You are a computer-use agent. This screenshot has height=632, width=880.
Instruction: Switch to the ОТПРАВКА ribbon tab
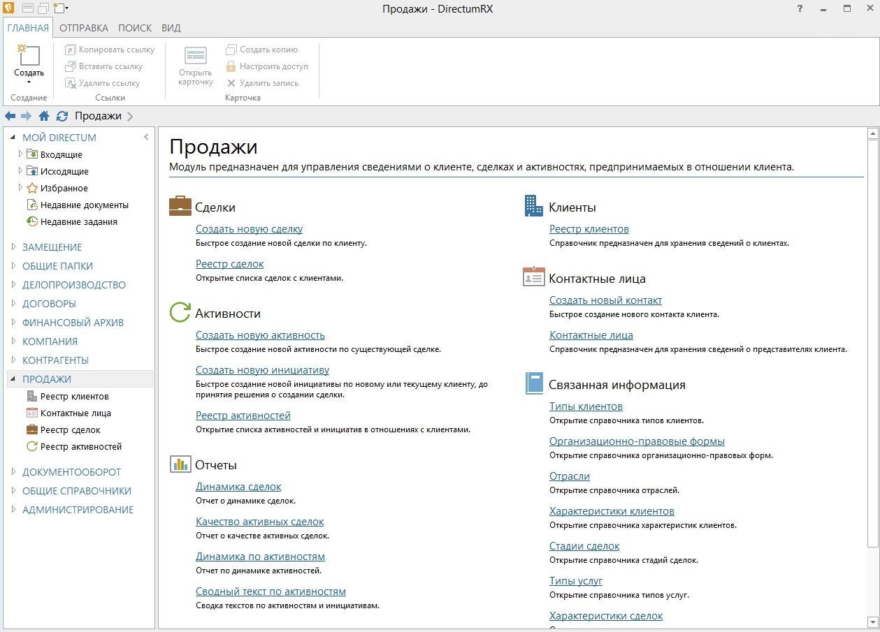(84, 28)
